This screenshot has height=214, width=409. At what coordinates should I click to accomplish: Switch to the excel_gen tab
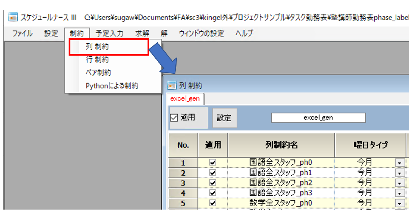click(185, 98)
